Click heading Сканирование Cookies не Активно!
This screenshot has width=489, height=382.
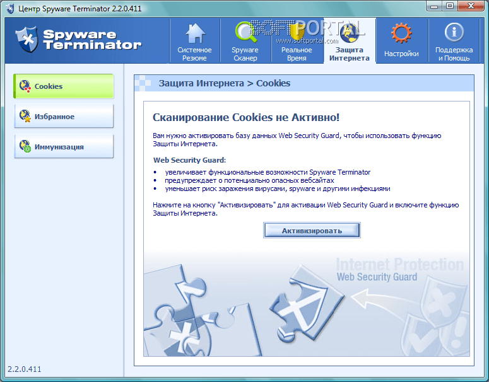click(x=246, y=117)
